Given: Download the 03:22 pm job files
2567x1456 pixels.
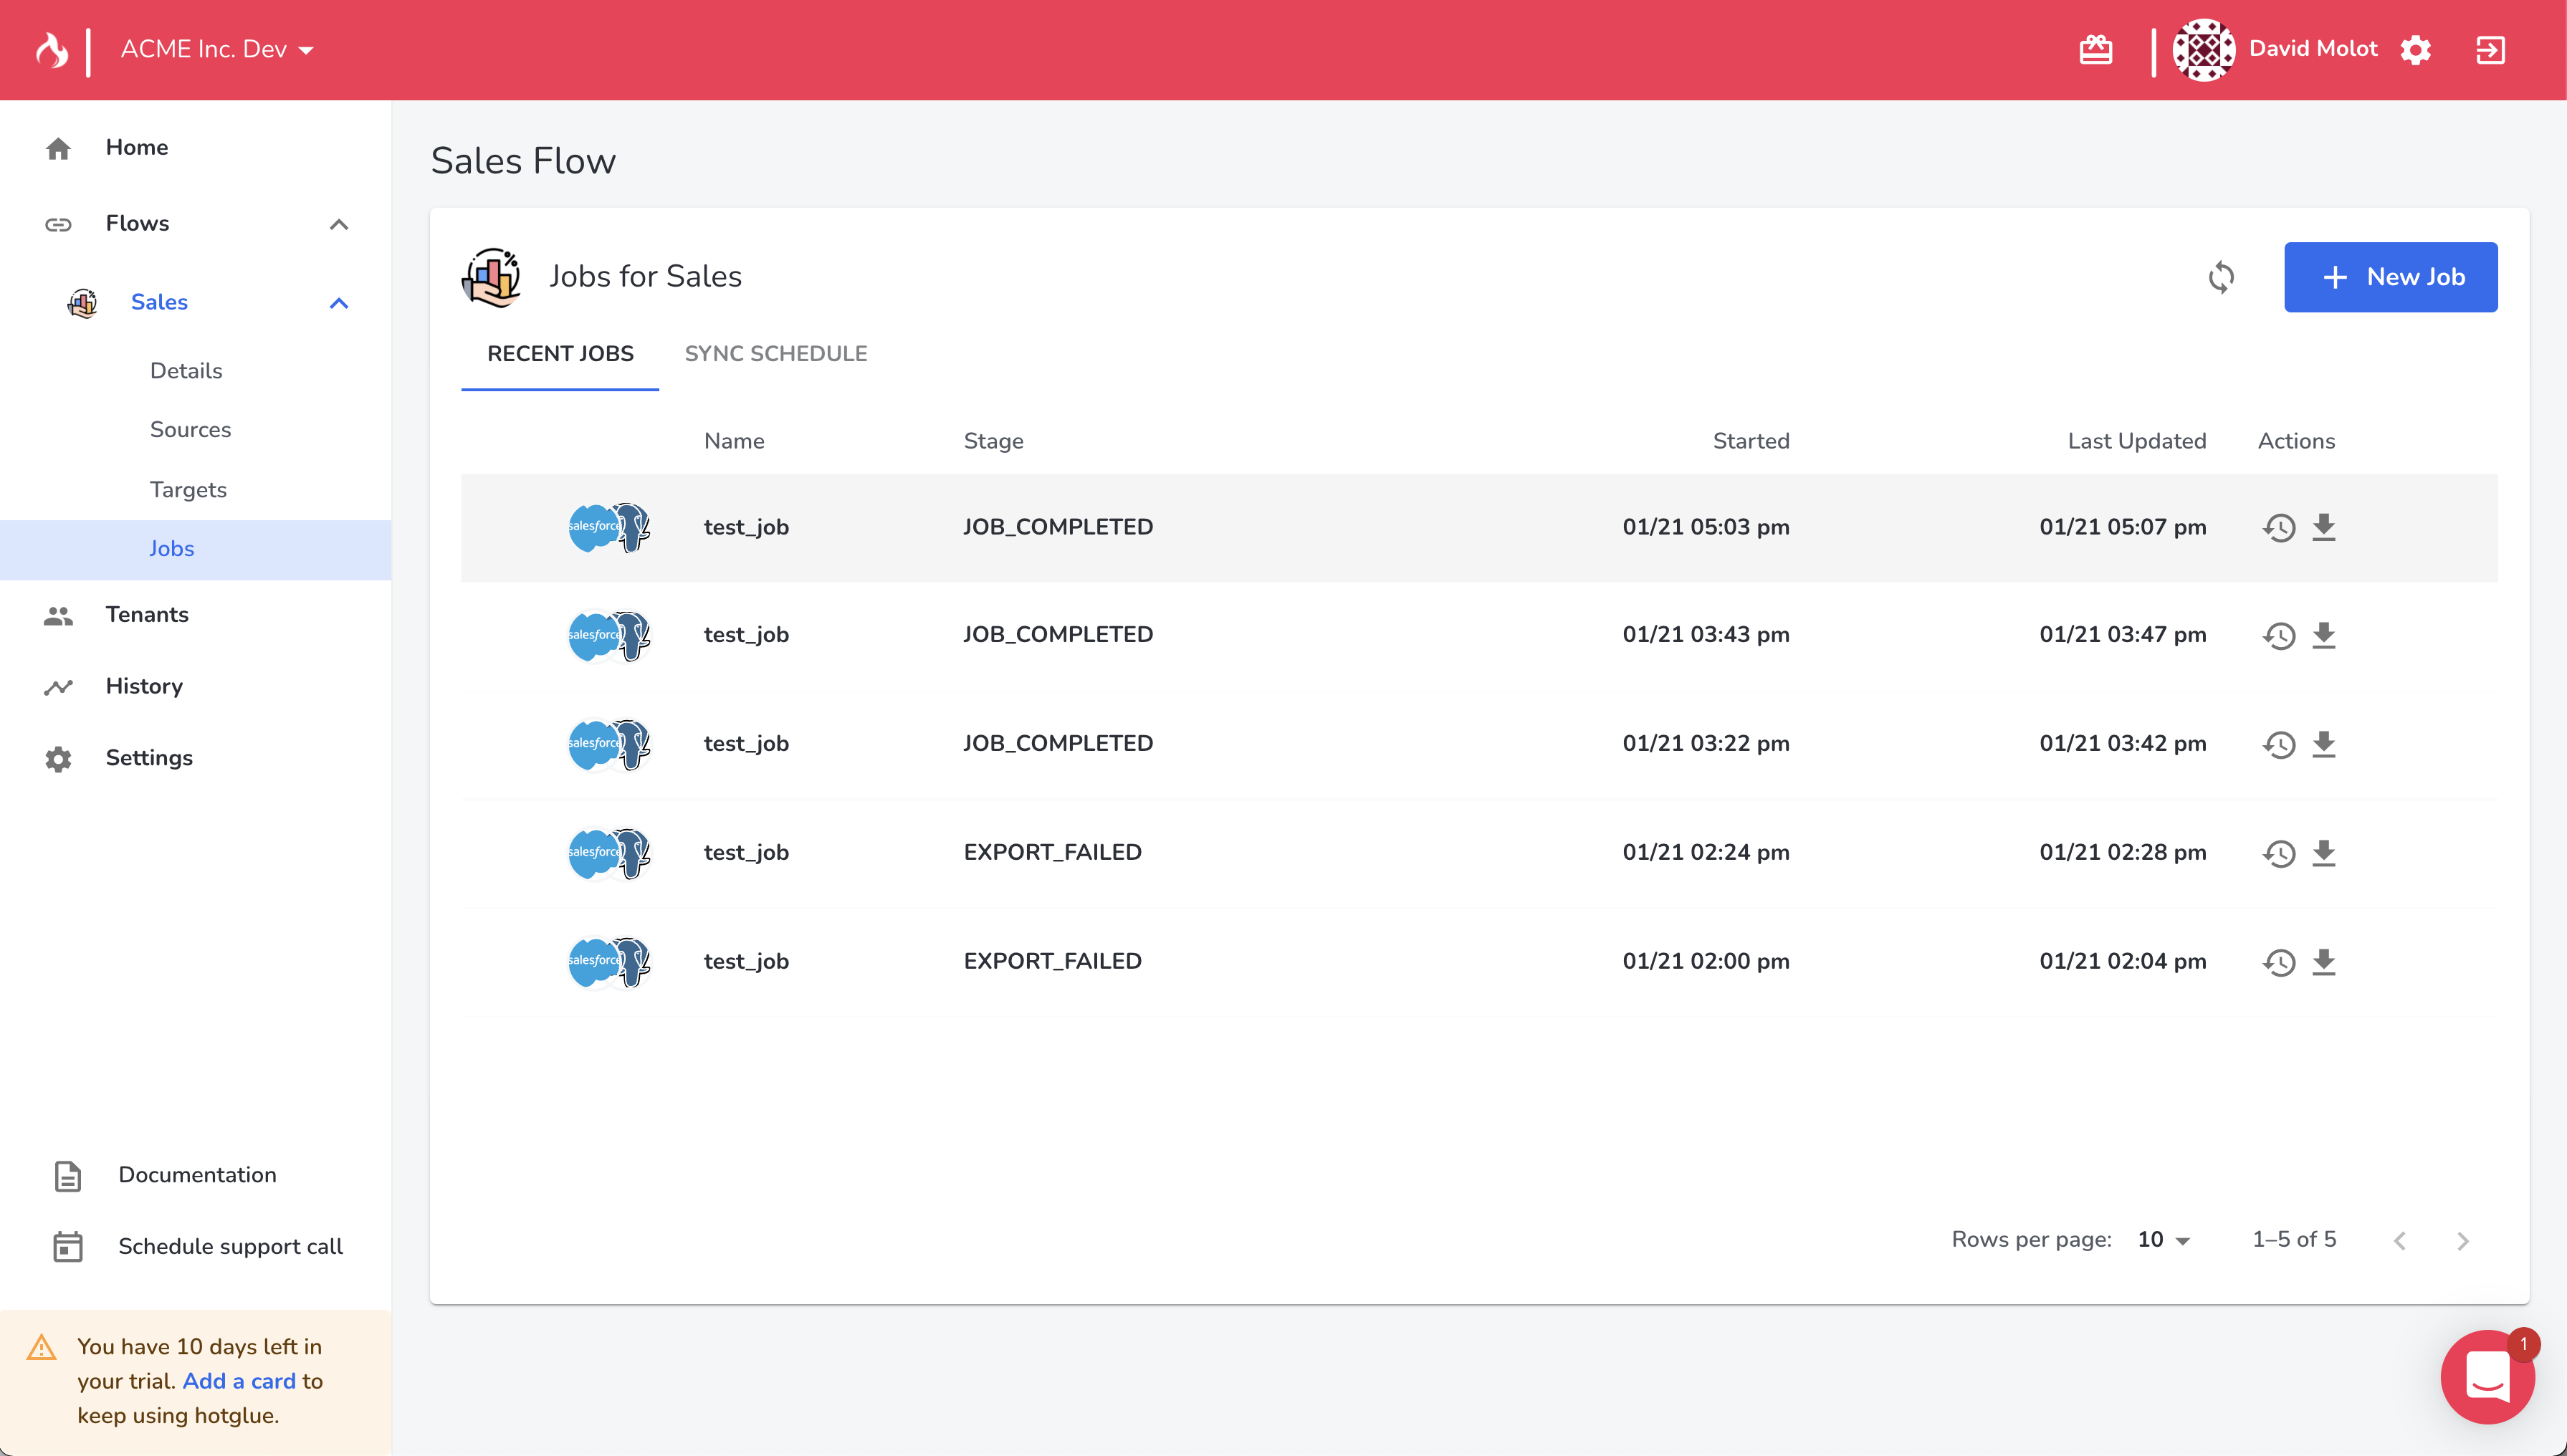Looking at the screenshot, I should click(2324, 744).
